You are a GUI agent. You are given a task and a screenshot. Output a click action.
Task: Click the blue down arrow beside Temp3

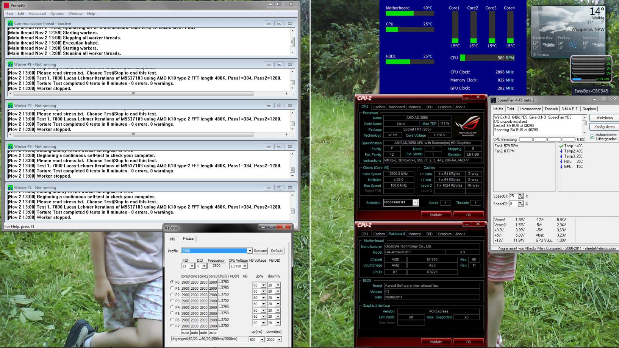561,156
